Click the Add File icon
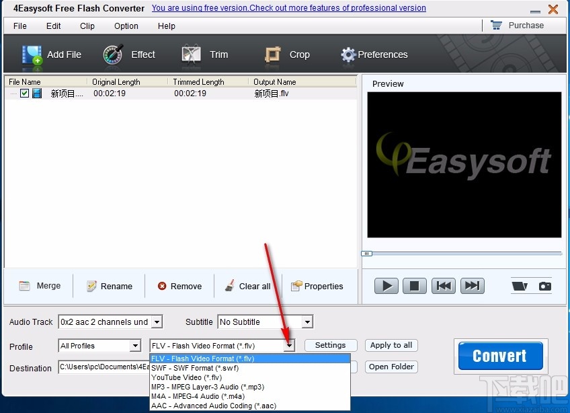This screenshot has height=413, width=570. tap(32, 55)
